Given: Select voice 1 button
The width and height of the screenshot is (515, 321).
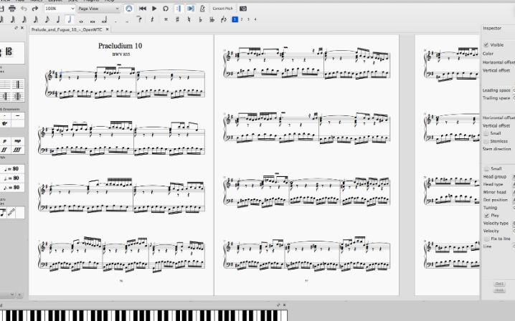Looking at the screenshot, I should pyautogui.click(x=235, y=19).
